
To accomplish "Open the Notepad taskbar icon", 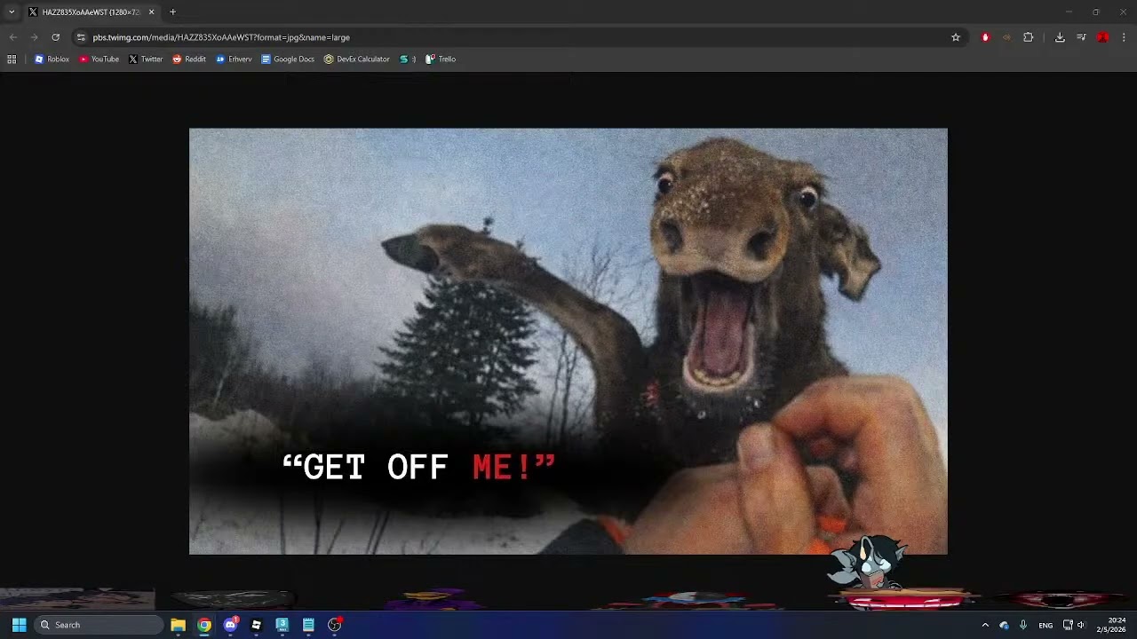I will click(308, 625).
